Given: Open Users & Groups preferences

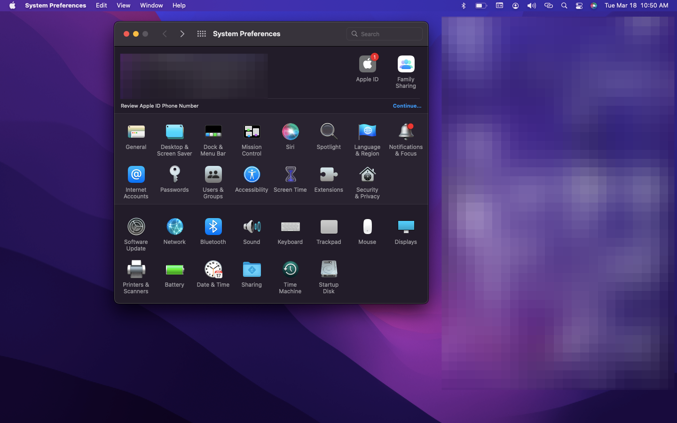Looking at the screenshot, I should coord(213,182).
